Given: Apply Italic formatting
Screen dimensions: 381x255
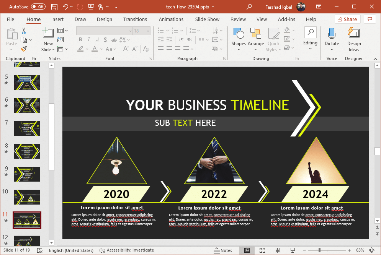Looking at the screenshot, I should click(x=89, y=39).
